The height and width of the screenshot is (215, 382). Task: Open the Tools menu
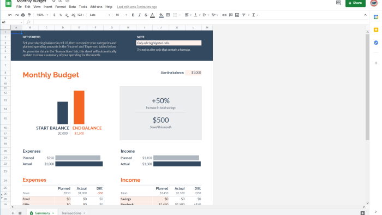83,7
